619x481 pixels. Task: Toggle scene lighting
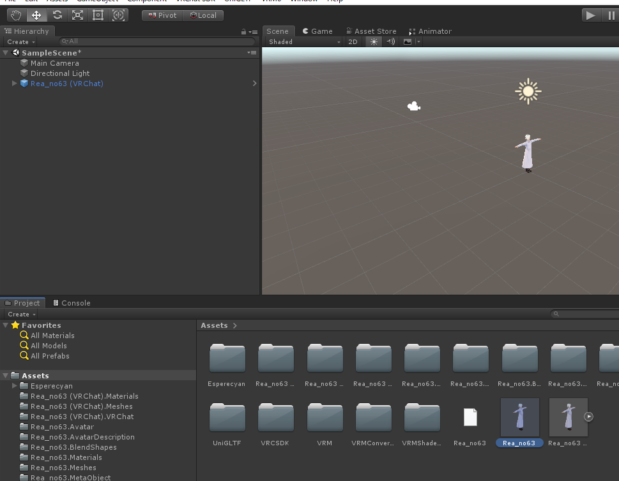374,42
